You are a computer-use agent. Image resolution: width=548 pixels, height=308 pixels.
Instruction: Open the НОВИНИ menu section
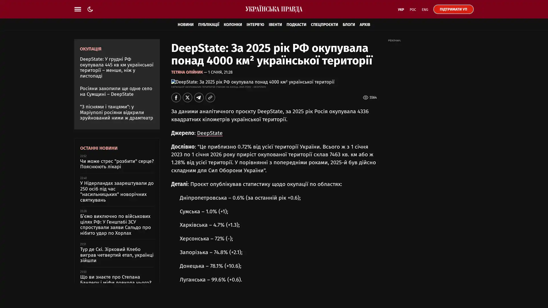point(185,25)
